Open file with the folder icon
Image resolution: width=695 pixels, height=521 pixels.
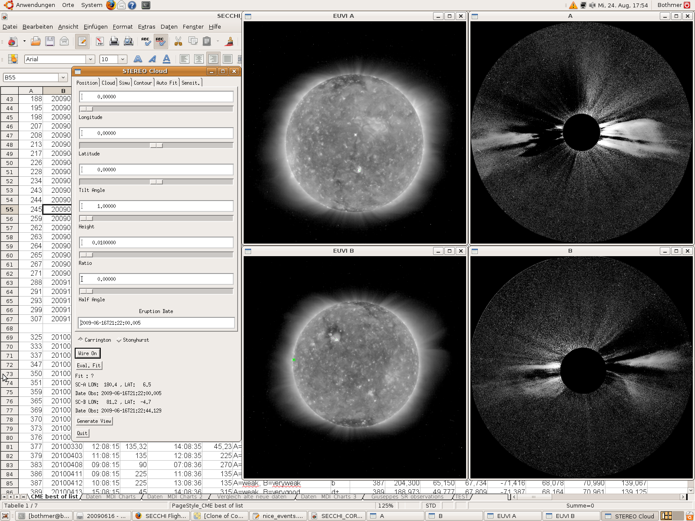36,41
